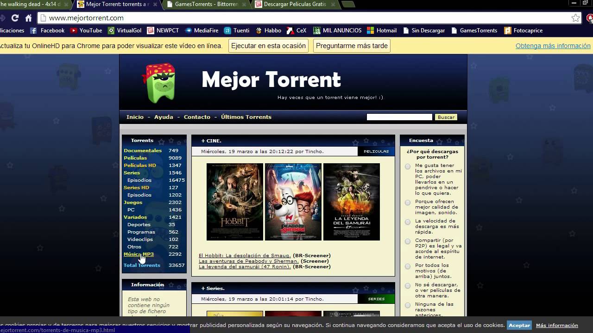Reload the page with the refresh icon

click(15, 18)
